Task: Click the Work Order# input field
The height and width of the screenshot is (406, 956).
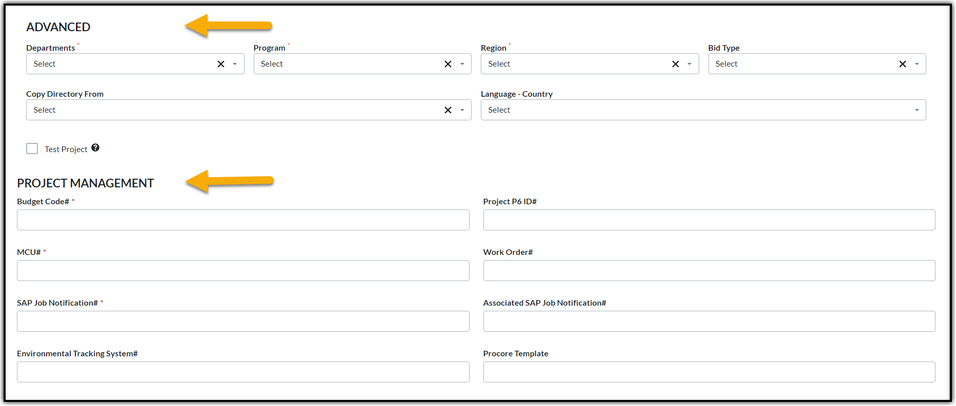Action: pos(709,270)
